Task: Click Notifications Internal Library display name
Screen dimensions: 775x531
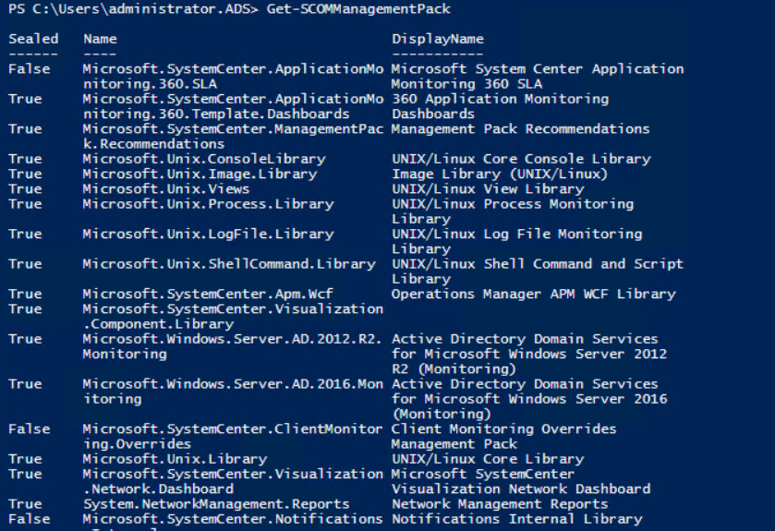Action: pyautogui.click(x=517, y=519)
